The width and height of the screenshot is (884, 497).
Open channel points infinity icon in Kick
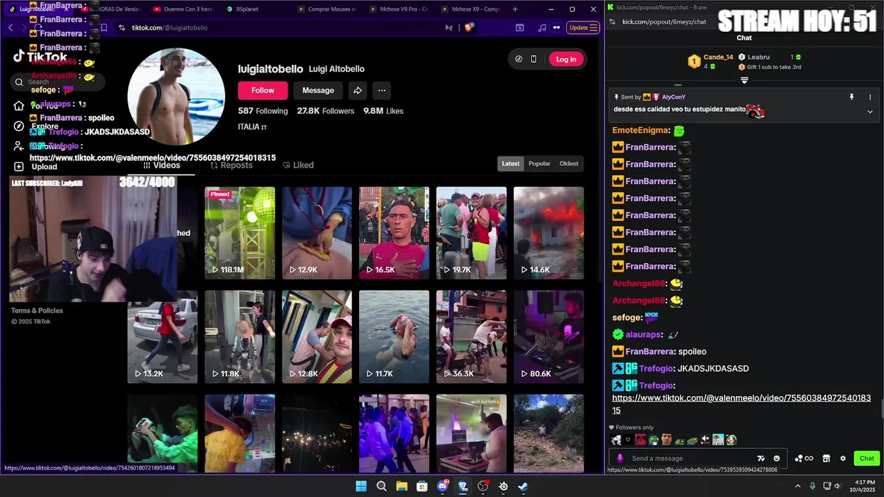[804, 458]
